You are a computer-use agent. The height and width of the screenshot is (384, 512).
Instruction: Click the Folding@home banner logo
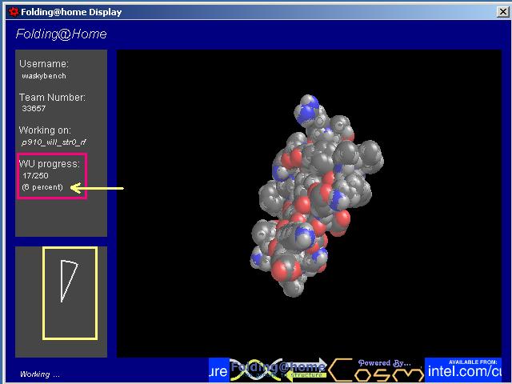pos(278,370)
